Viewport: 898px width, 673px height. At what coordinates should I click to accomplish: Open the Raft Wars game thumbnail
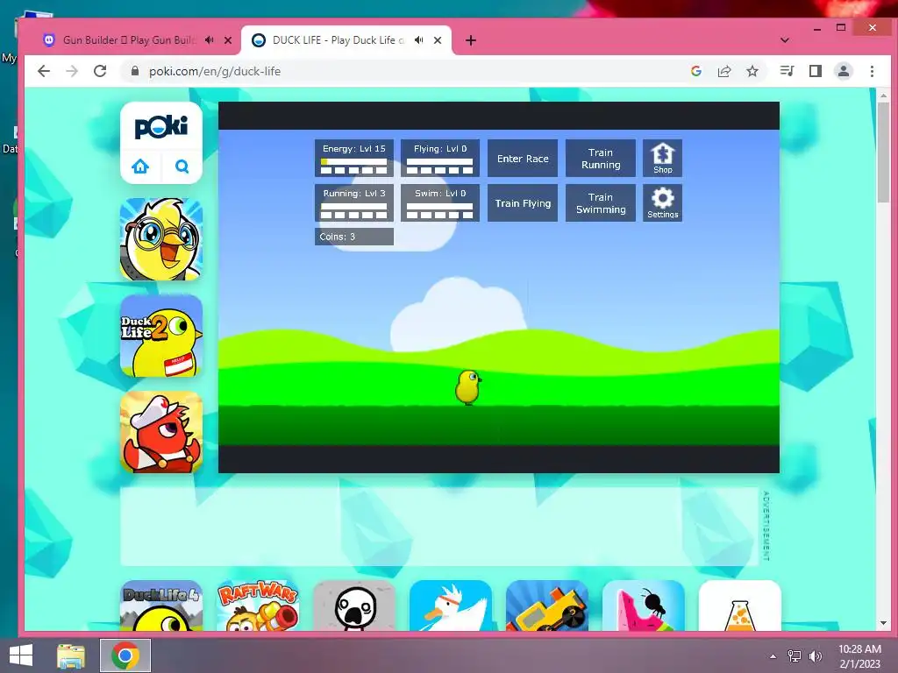point(258,606)
